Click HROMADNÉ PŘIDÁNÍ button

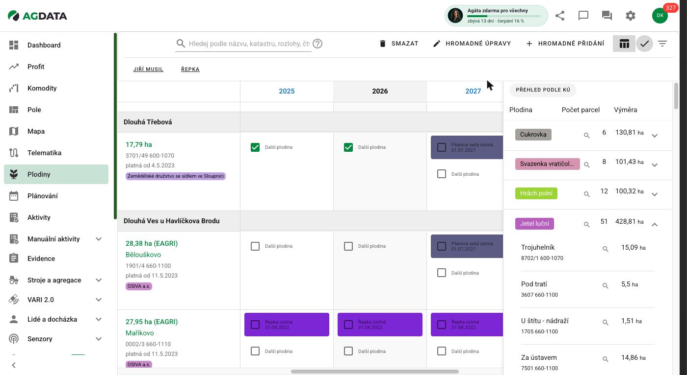pyautogui.click(x=565, y=44)
